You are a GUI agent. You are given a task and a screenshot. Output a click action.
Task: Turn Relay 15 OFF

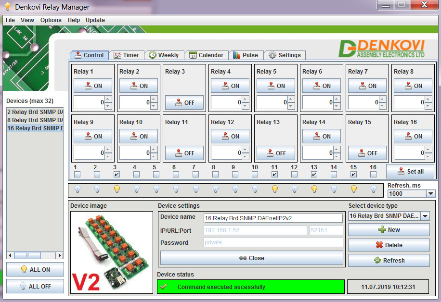click(367, 153)
